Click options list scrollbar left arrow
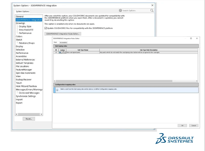The width and height of the screenshot is (205, 151). pos(16,114)
